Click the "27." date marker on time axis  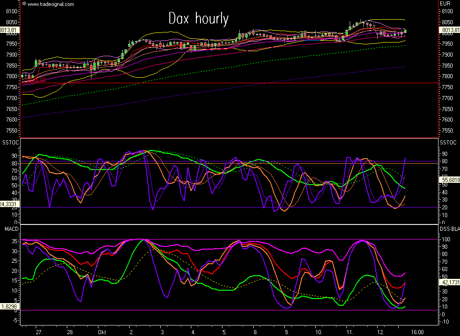[40, 333]
